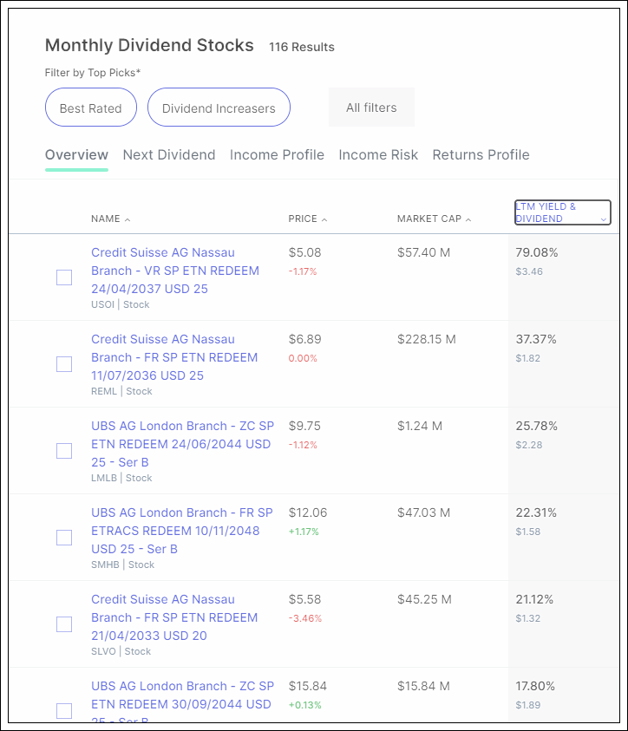Click the 79.08% yield value

tap(537, 252)
